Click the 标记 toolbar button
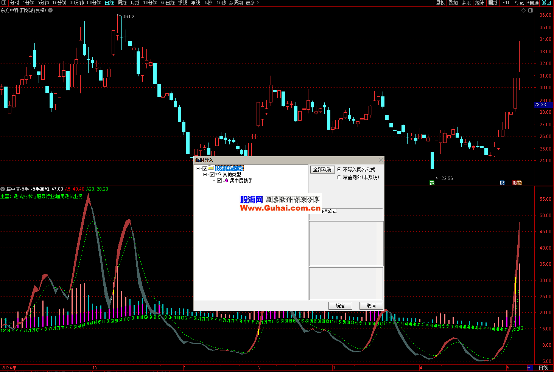Viewport: 554px width, 372px height. tap(519, 3)
